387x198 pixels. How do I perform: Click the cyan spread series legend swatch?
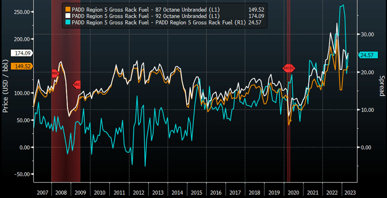coord(68,23)
